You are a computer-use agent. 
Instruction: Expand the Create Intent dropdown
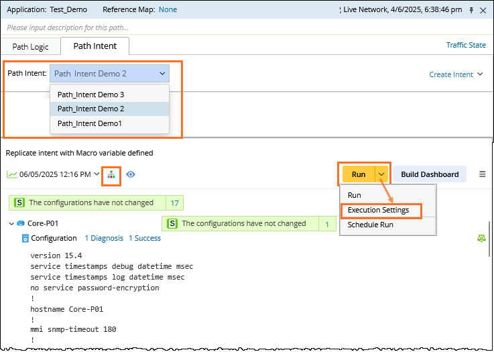[x=456, y=74]
